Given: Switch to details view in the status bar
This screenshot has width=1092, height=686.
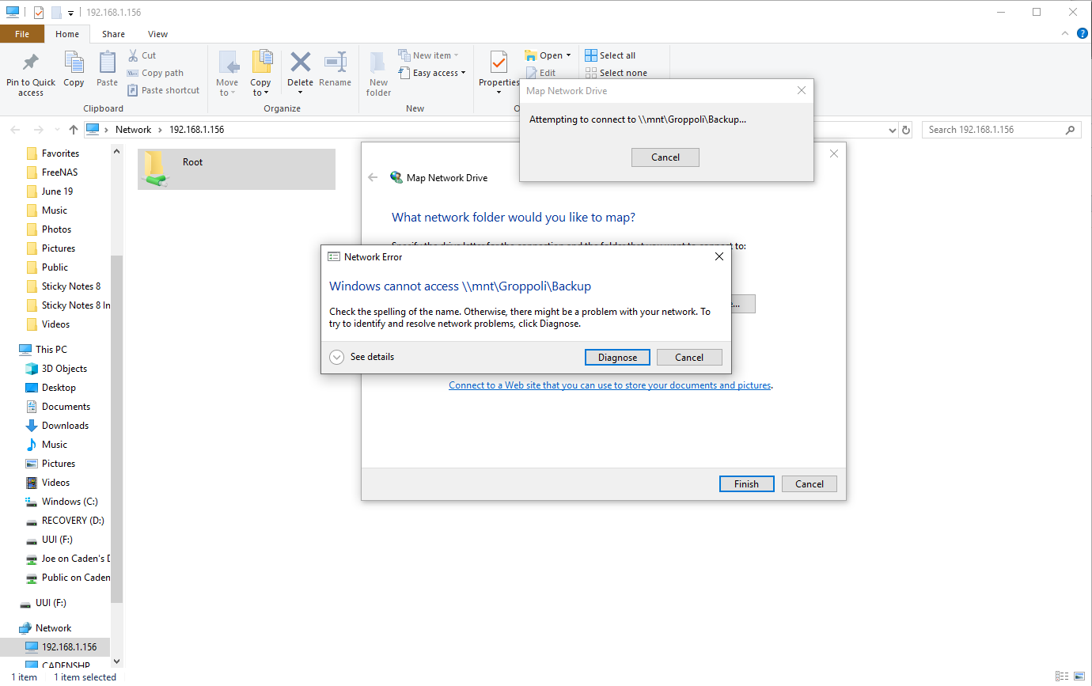Looking at the screenshot, I should click(x=1060, y=677).
